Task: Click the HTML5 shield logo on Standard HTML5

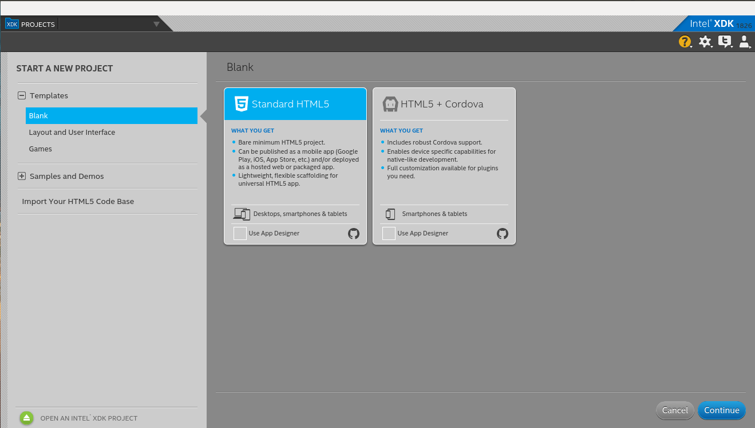Action: (241, 103)
